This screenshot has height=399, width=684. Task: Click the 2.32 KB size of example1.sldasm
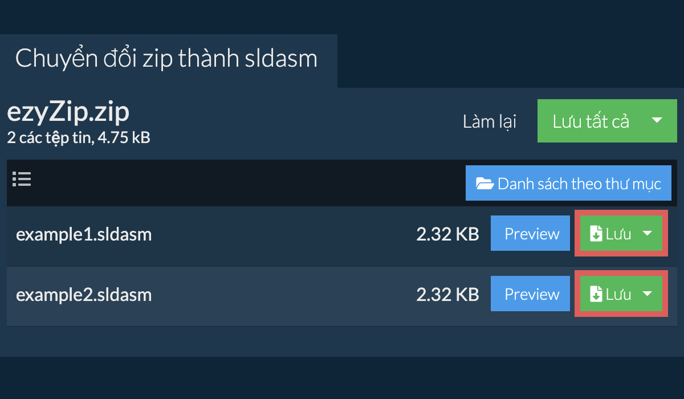(x=447, y=234)
